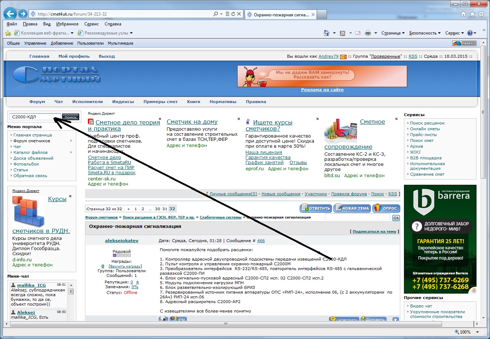
Task: Open the 'Правка' menu
Action: [x=30, y=24]
